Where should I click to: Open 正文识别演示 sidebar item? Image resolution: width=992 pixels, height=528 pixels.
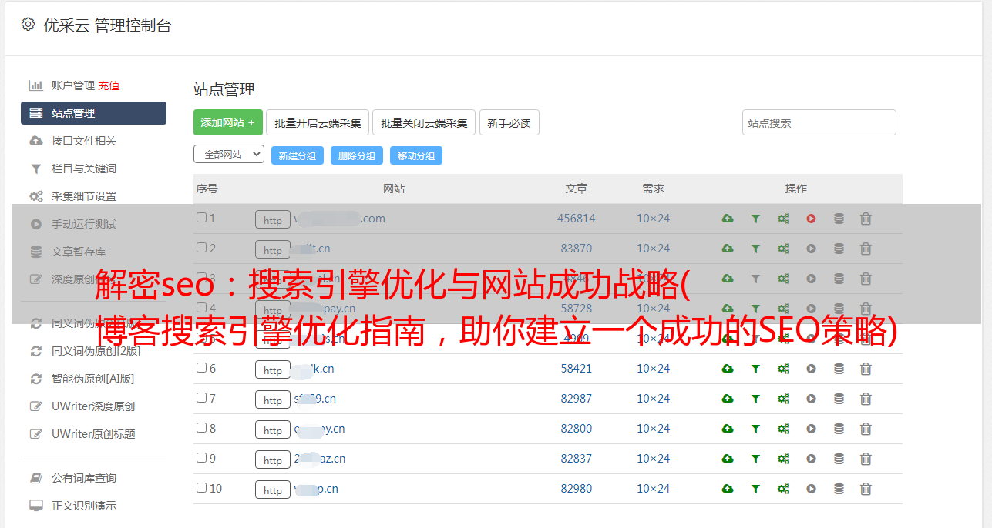[x=84, y=506]
